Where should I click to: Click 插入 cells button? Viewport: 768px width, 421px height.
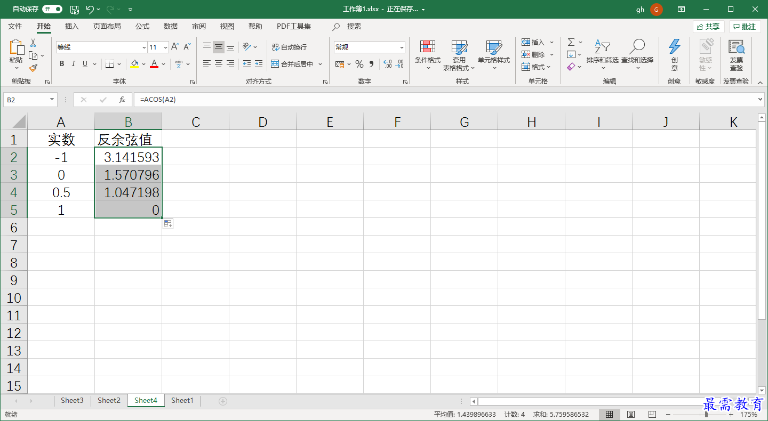point(538,42)
